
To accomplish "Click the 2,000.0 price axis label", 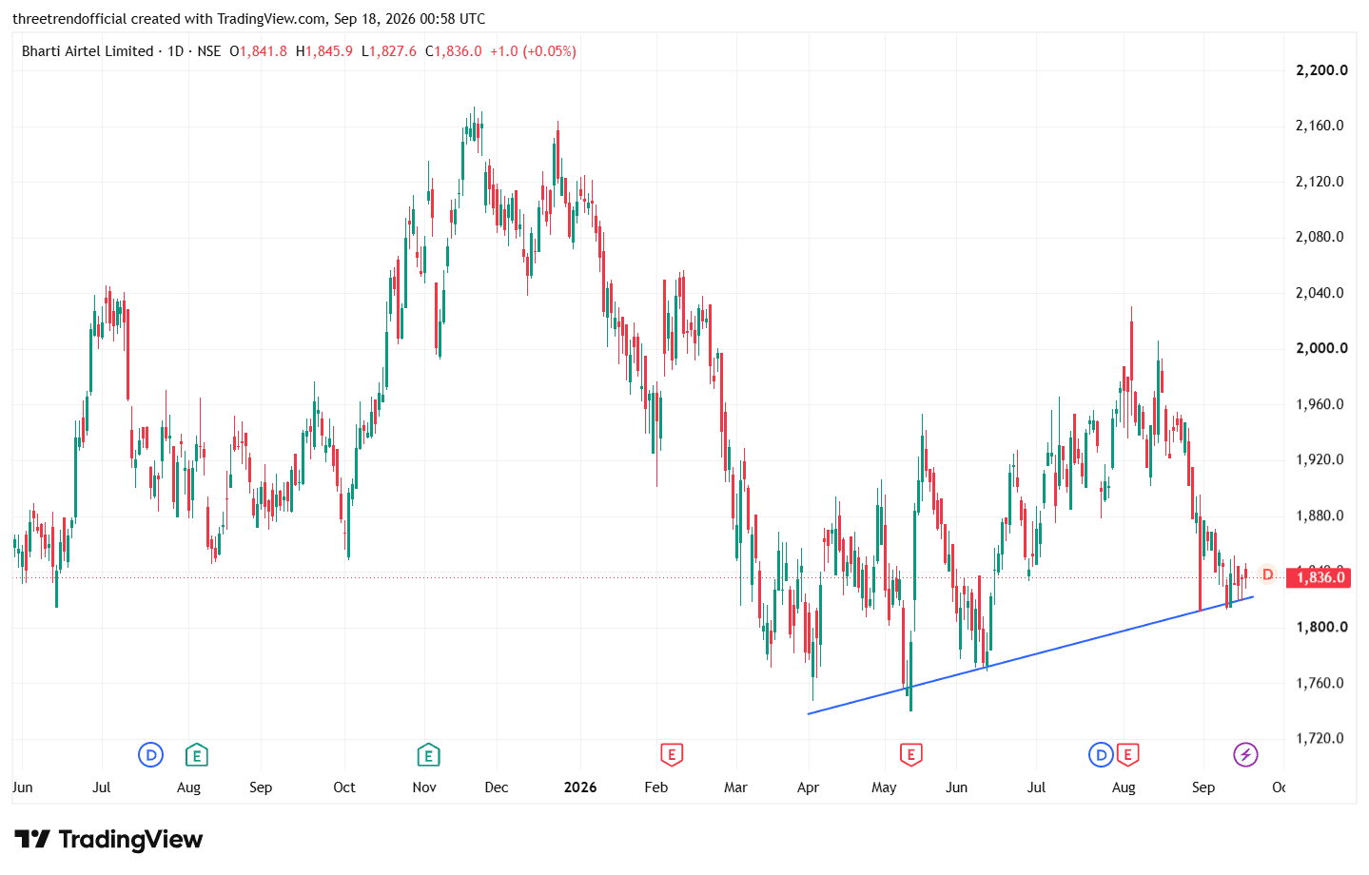I will pos(1321,348).
